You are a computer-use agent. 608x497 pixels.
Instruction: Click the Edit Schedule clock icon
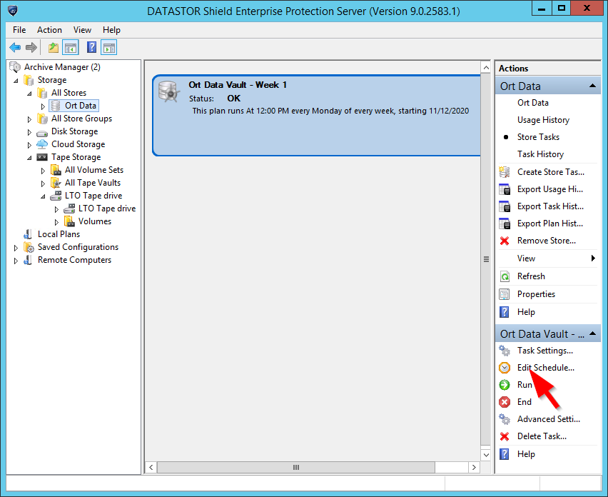505,368
